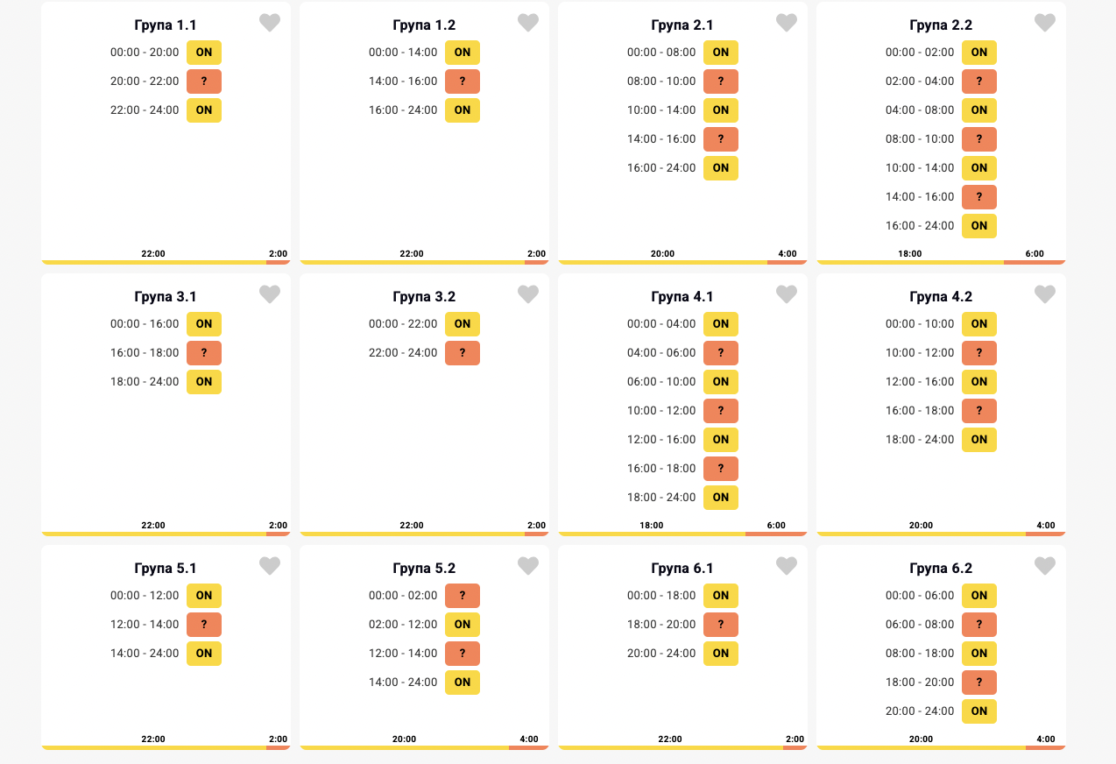Mark Група 2.2 as favorite
This screenshot has width=1116, height=764.
pos(1045,24)
